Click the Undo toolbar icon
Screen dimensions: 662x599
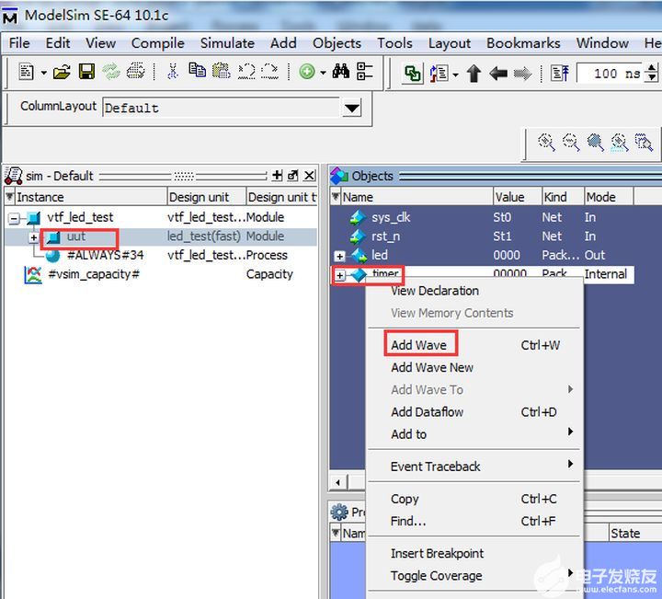point(246,71)
